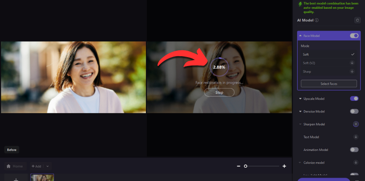Screen dimensions: 365x181
Task: Expand the Colorize model section
Action: (x=300, y=163)
